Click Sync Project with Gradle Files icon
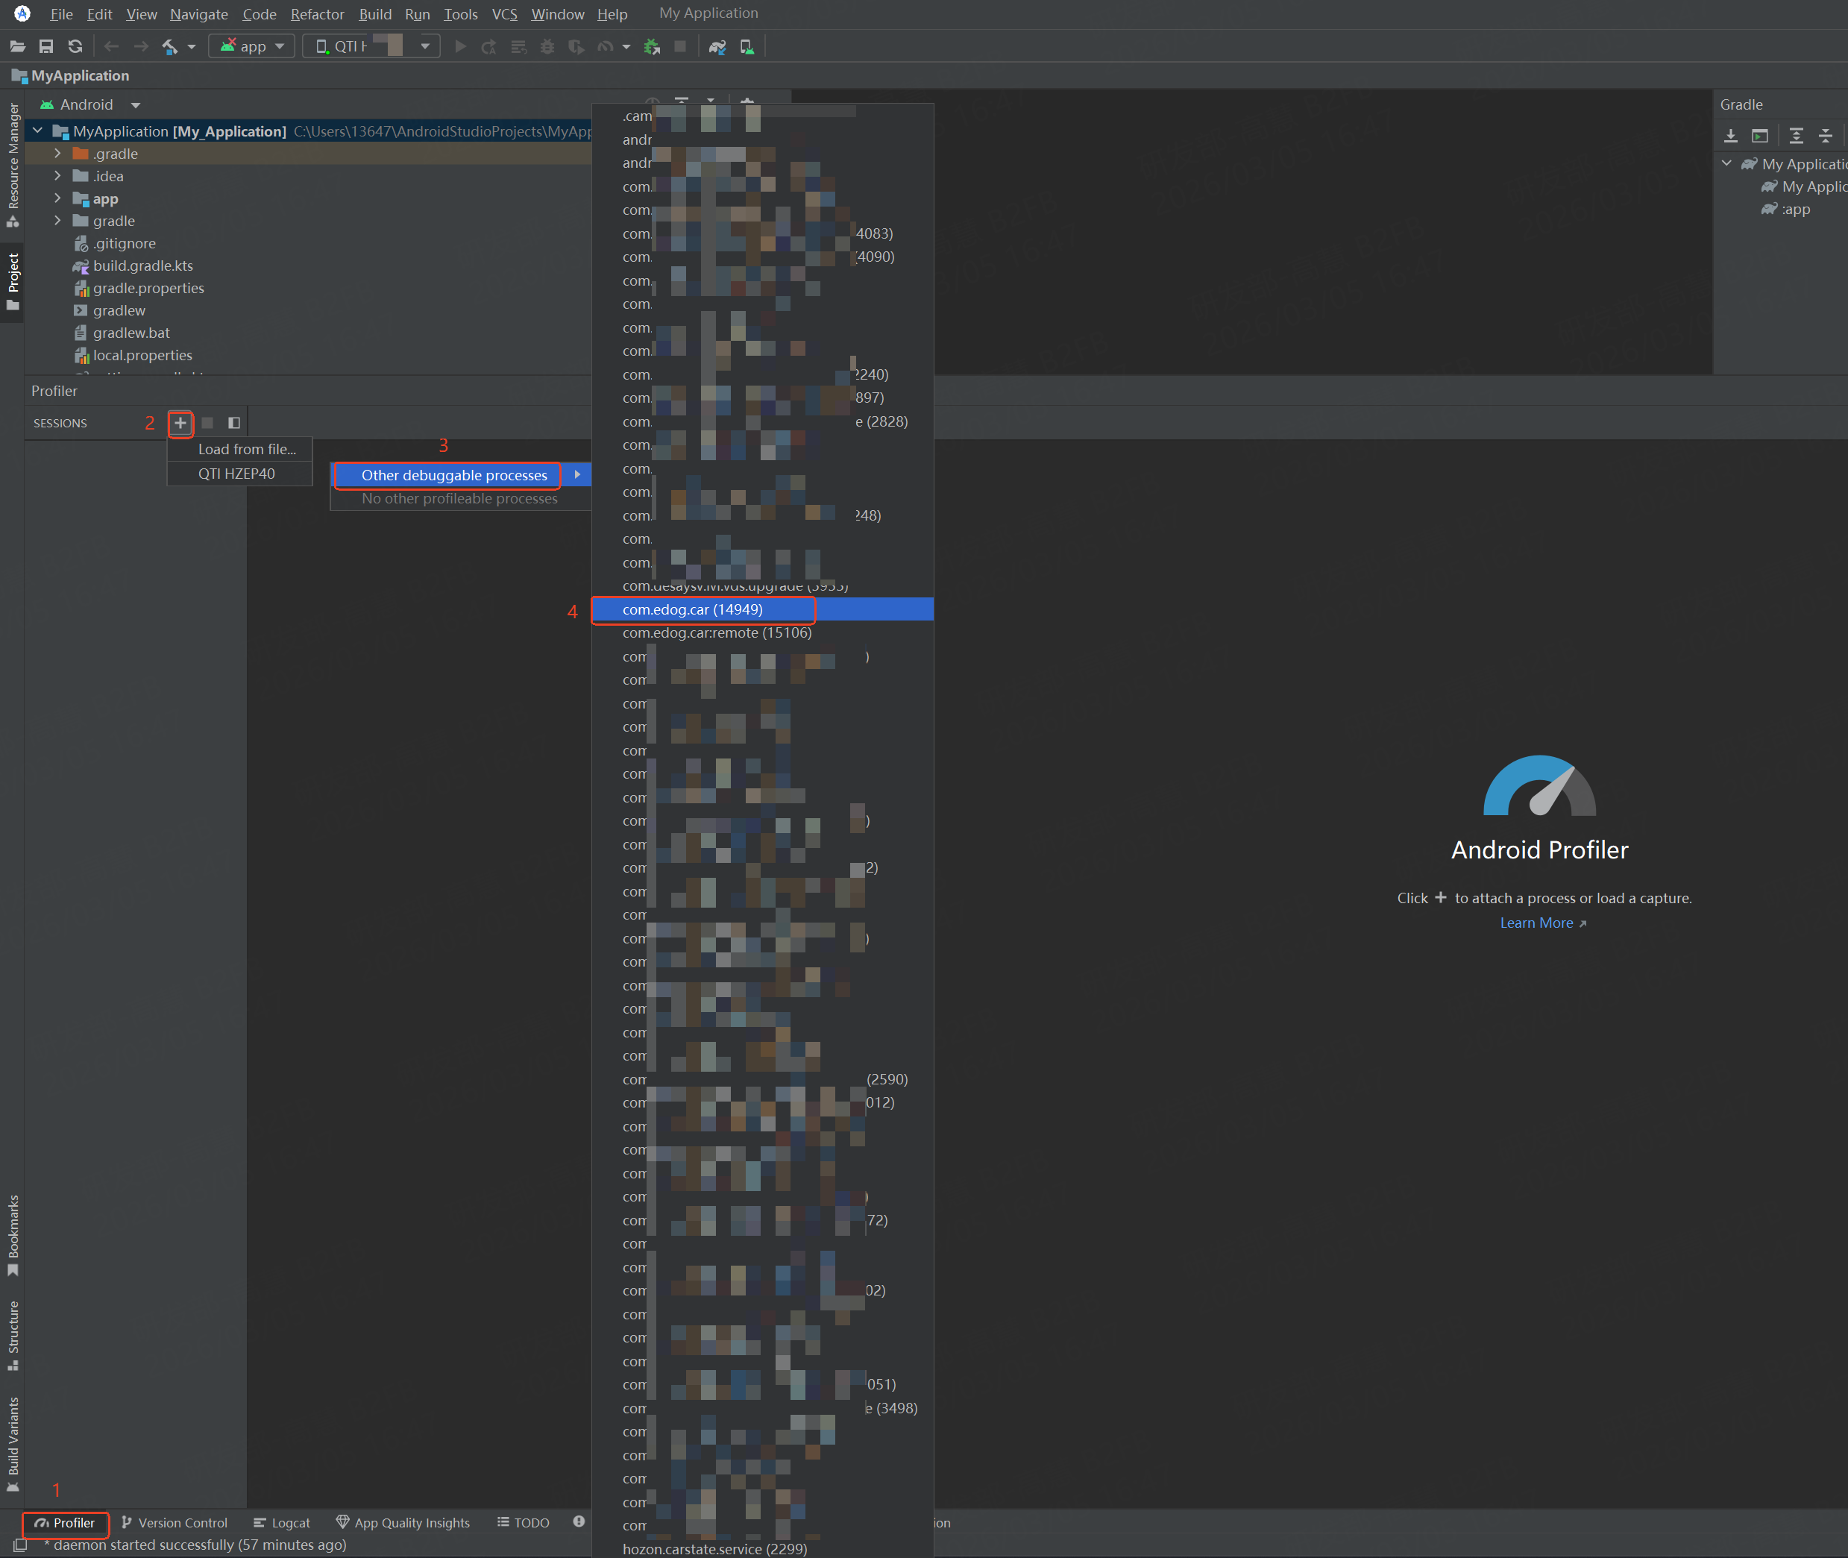 [x=718, y=47]
